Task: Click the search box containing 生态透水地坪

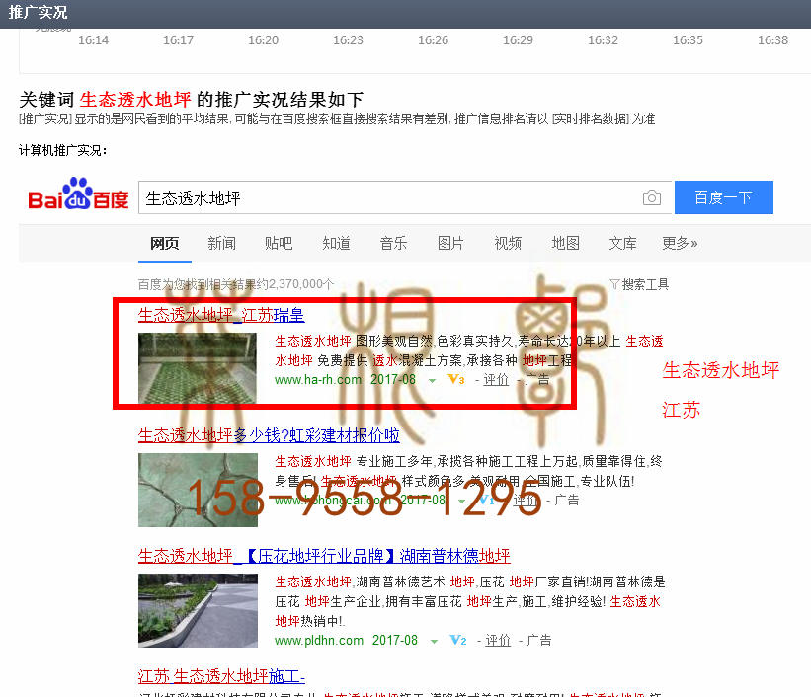Action: 405,197
